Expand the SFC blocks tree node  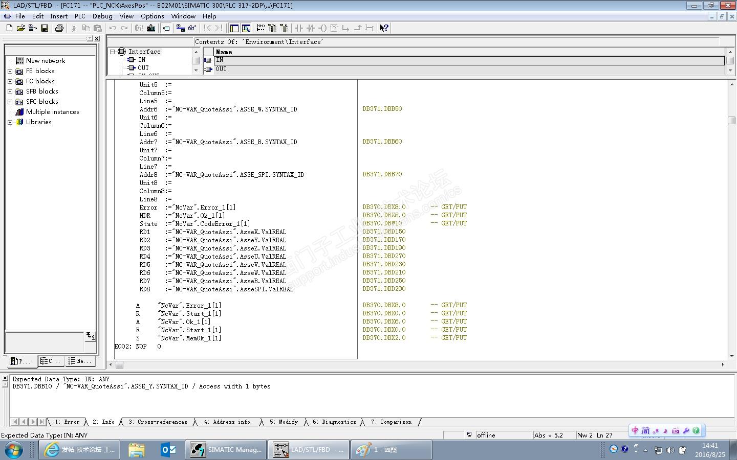[10, 102]
